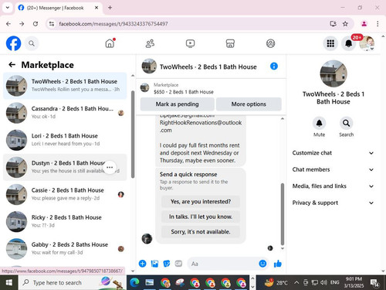Image resolution: width=386 pixels, height=290 pixels.
Task: Mute the chat using the bell icon
Action: 319,123
